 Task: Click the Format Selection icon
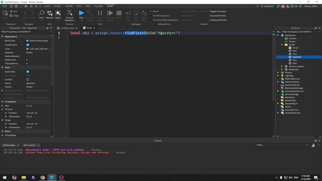tap(69, 13)
